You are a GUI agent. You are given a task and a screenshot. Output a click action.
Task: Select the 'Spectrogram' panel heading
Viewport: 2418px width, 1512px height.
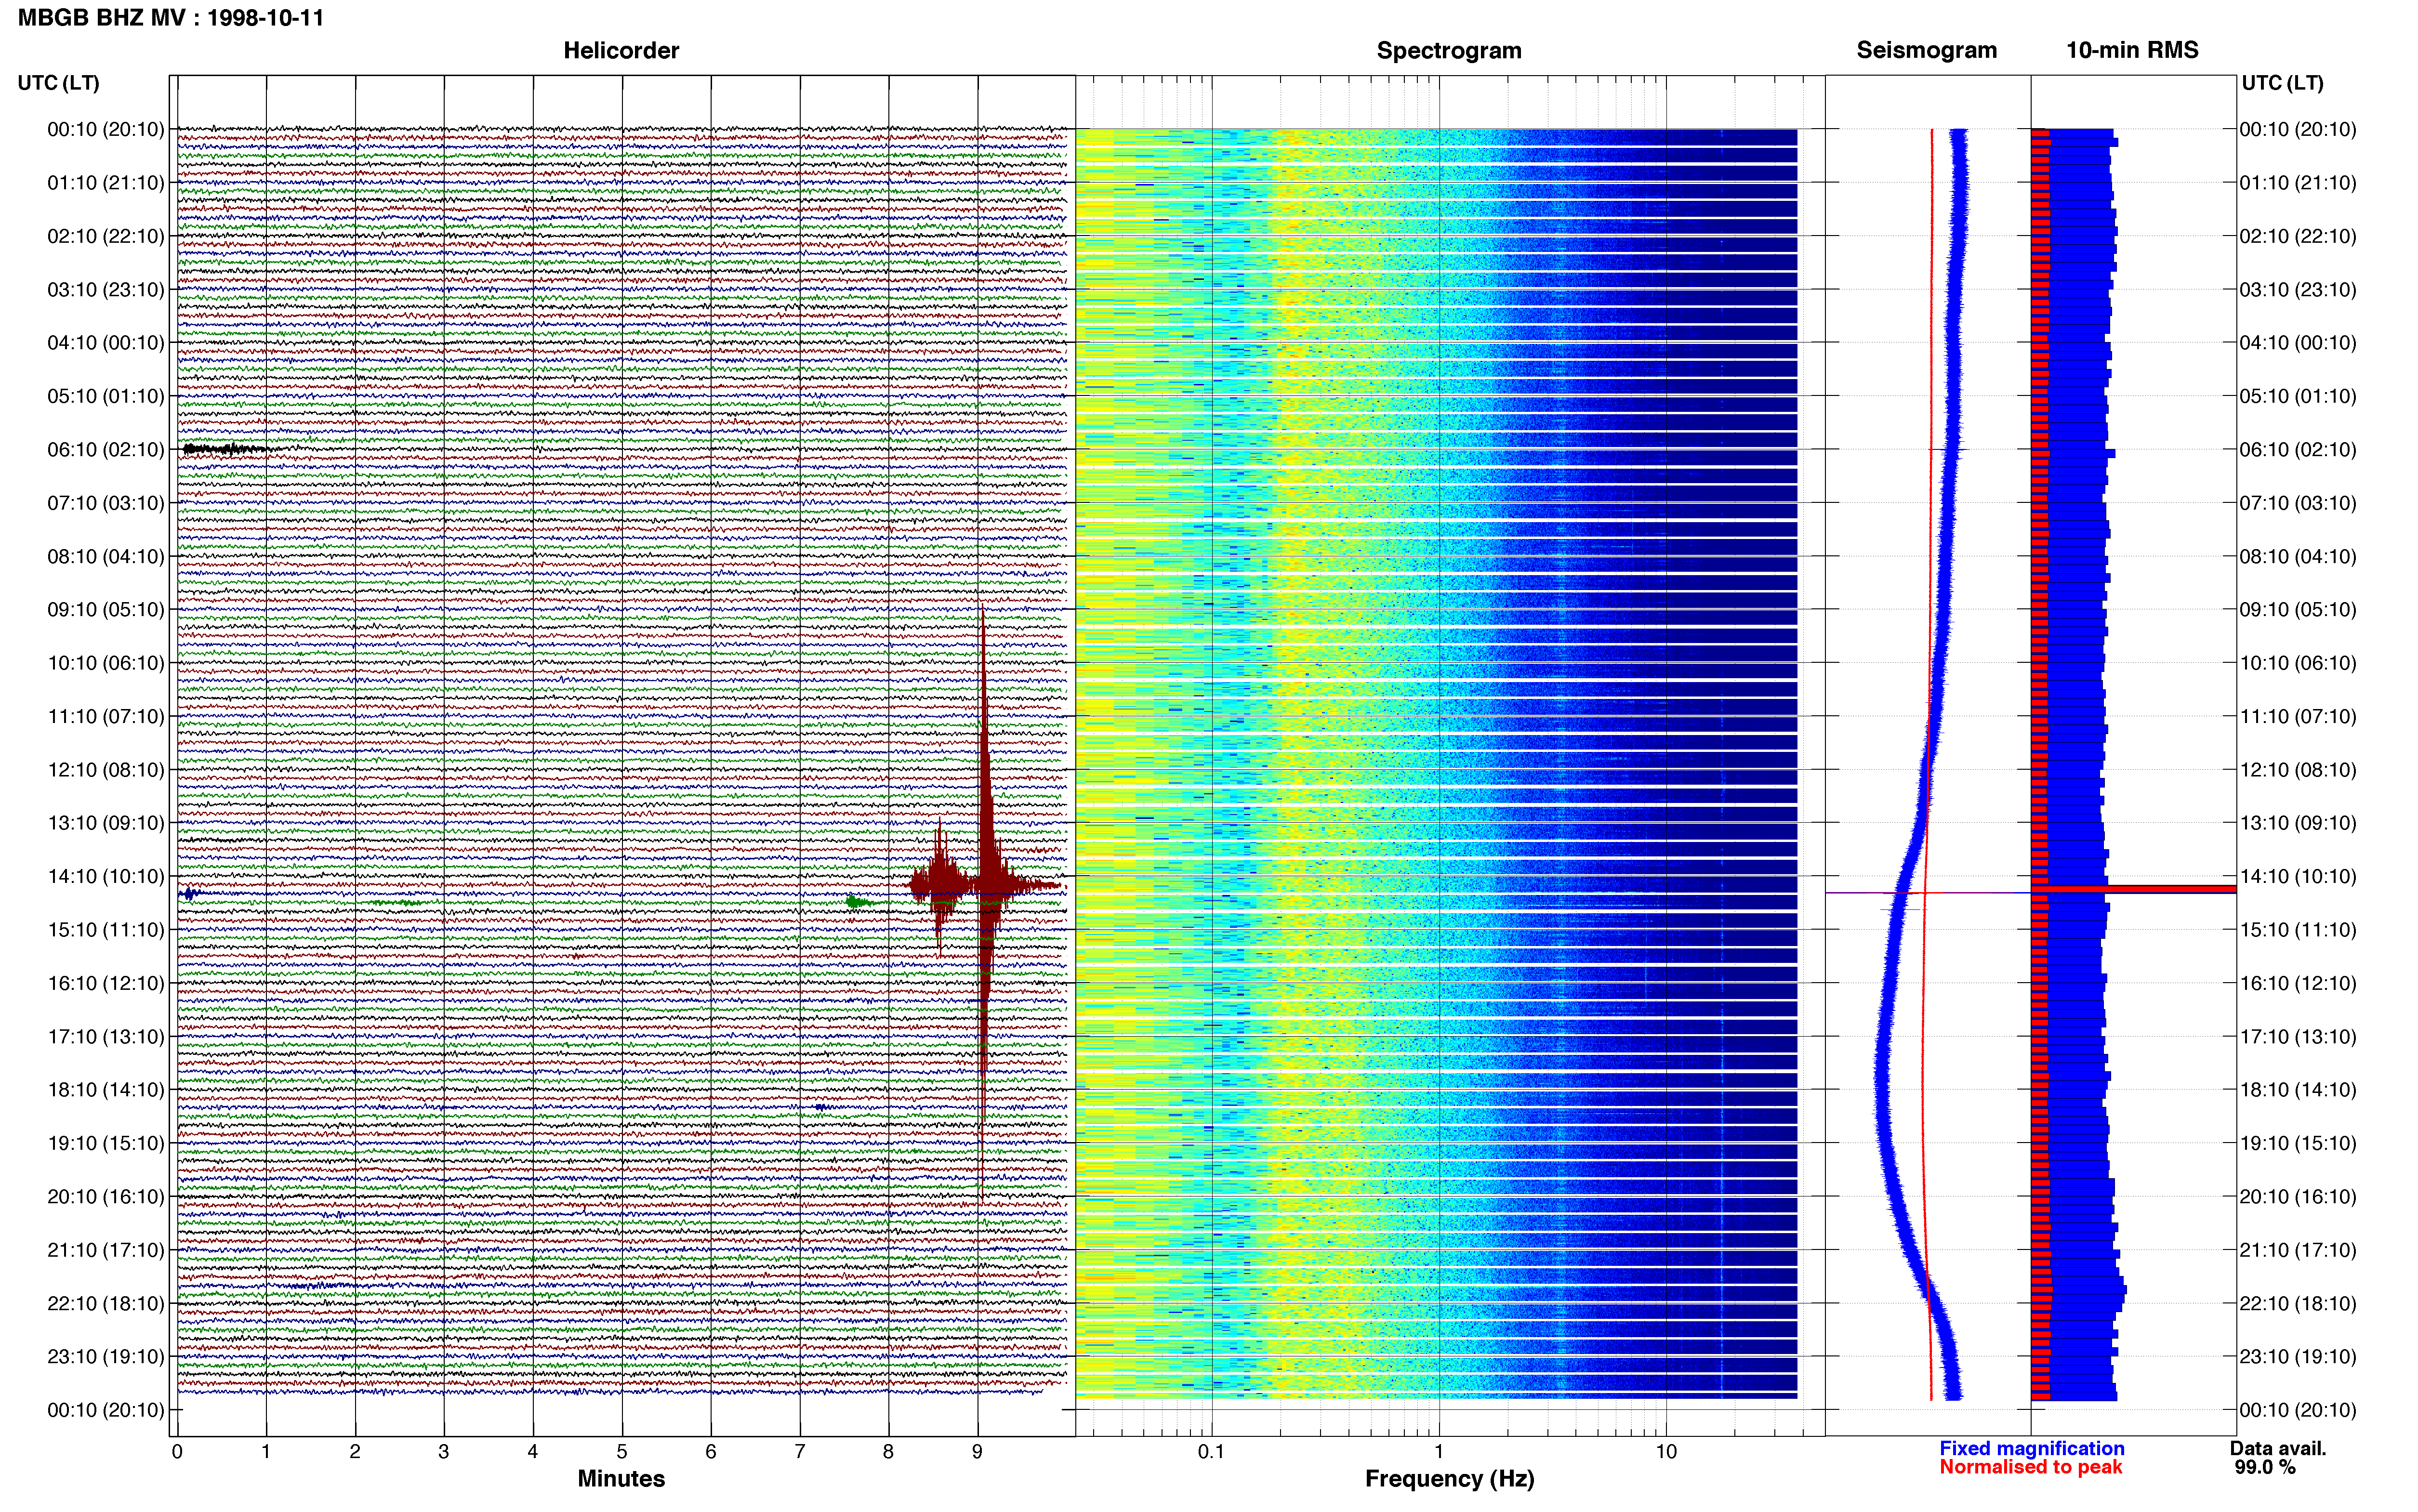(x=1449, y=51)
